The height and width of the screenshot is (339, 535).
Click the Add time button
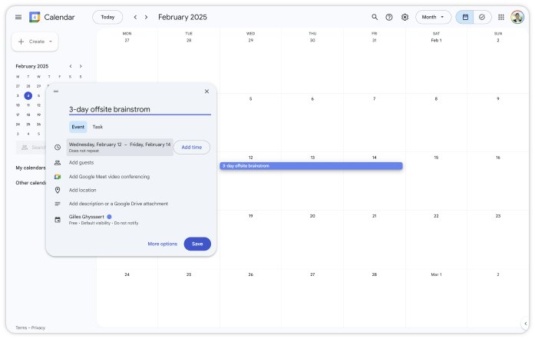coord(192,148)
